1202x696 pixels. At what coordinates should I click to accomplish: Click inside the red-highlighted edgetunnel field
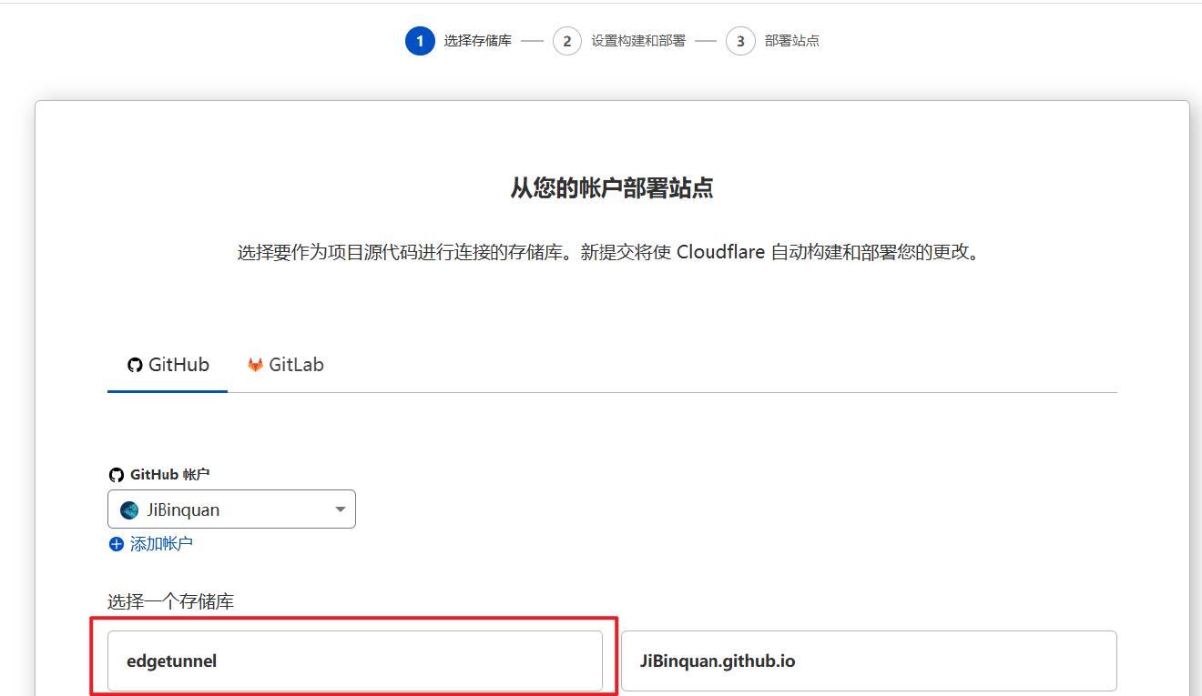(354, 661)
